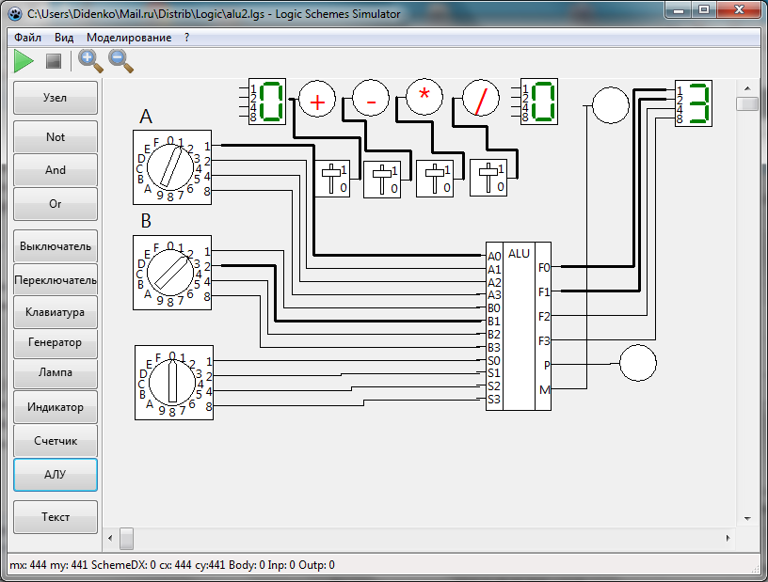768x582 pixels.
Task: Click the zoom out magnifier icon
Action: point(120,61)
